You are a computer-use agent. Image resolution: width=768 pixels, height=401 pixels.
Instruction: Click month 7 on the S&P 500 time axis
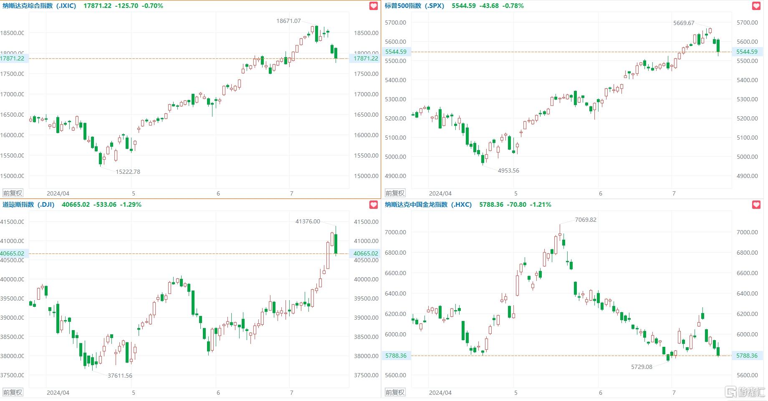click(674, 193)
